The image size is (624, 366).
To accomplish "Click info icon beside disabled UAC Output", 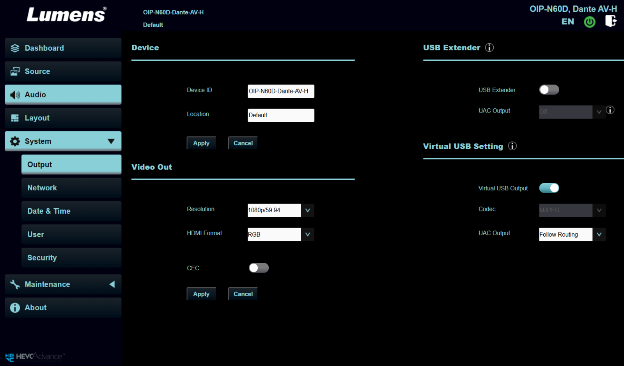I will click(x=610, y=110).
